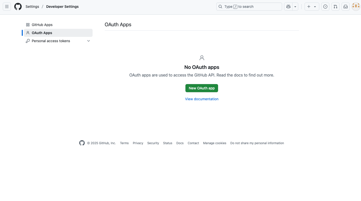The image size is (361, 201).
Task: Click the magnifier icon in search box
Action: tap(220, 7)
